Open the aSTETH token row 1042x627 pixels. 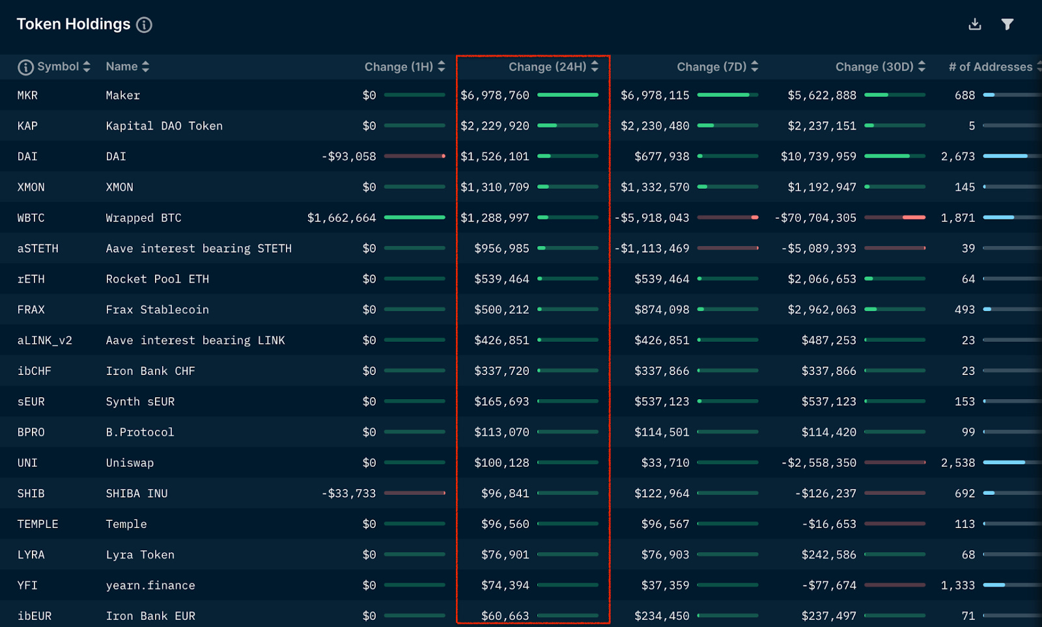pos(521,248)
